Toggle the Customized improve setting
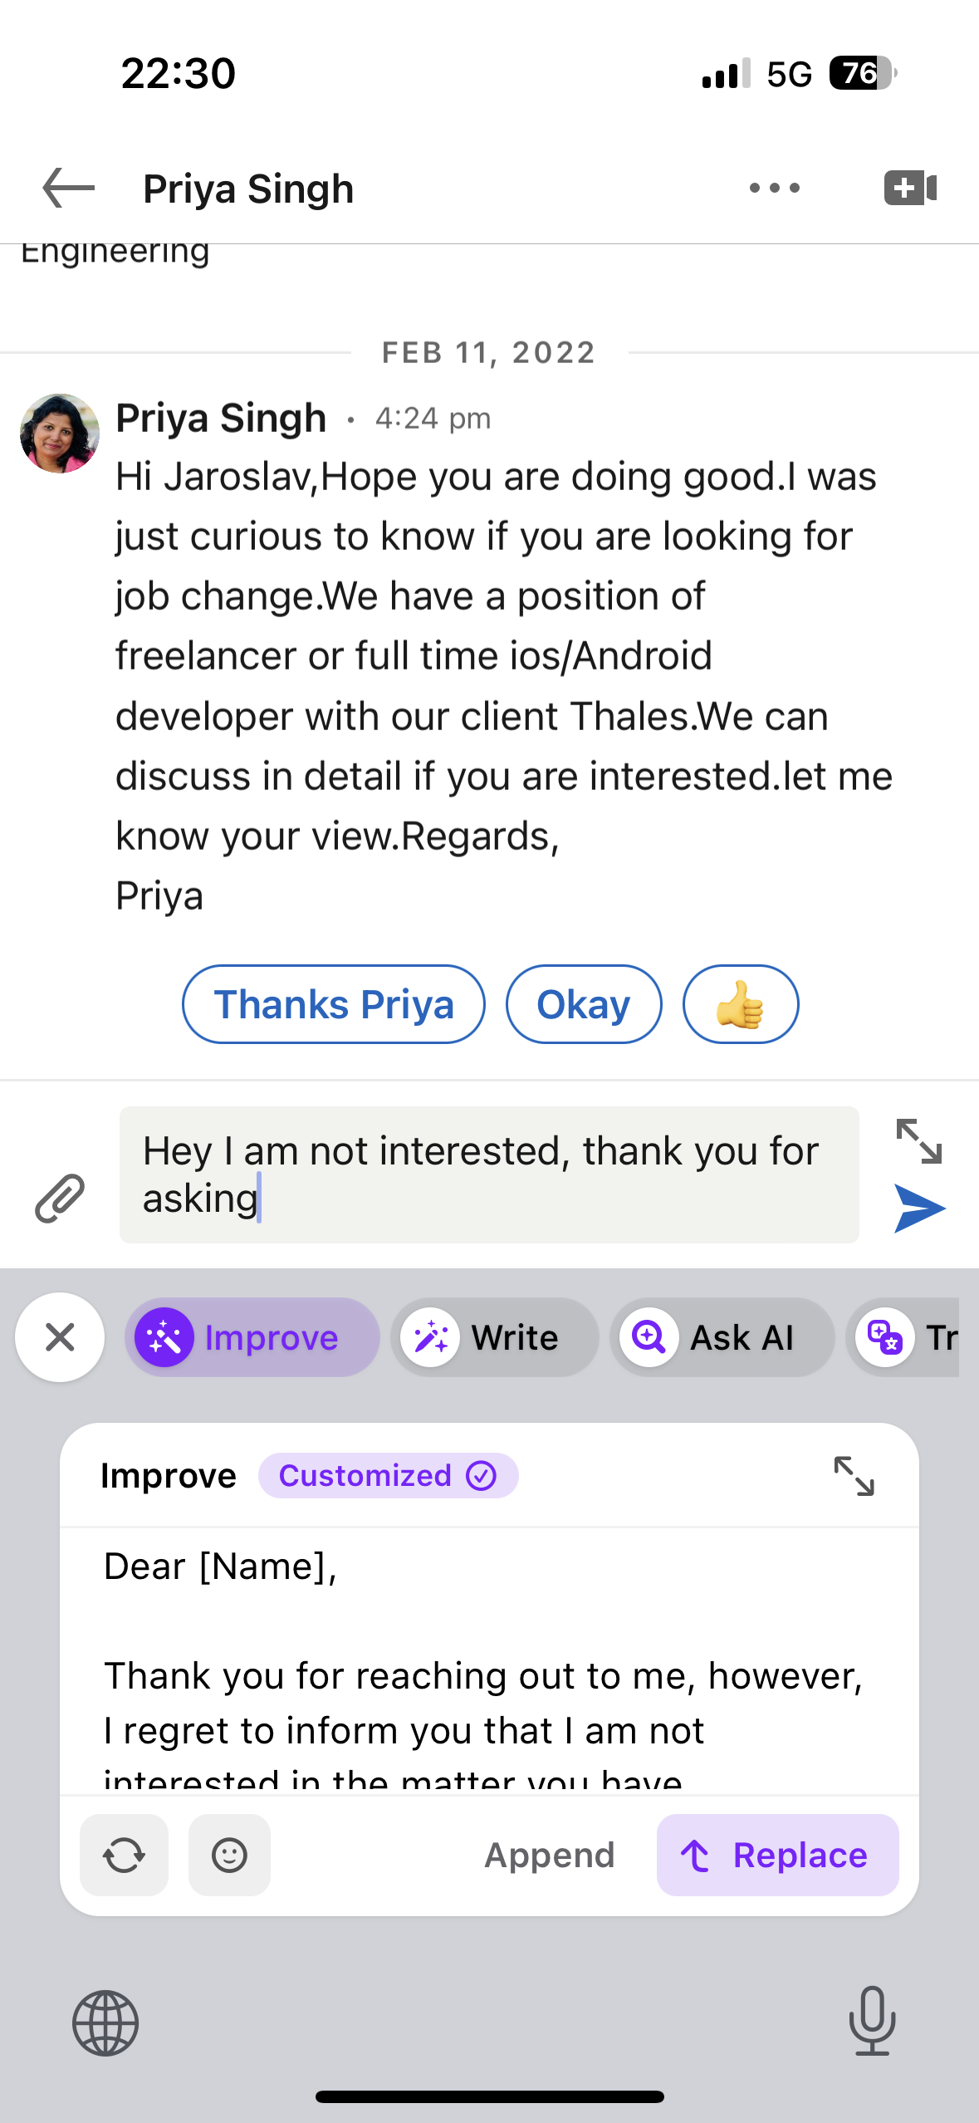Viewport: 979px width, 2123px height. pos(388,1476)
